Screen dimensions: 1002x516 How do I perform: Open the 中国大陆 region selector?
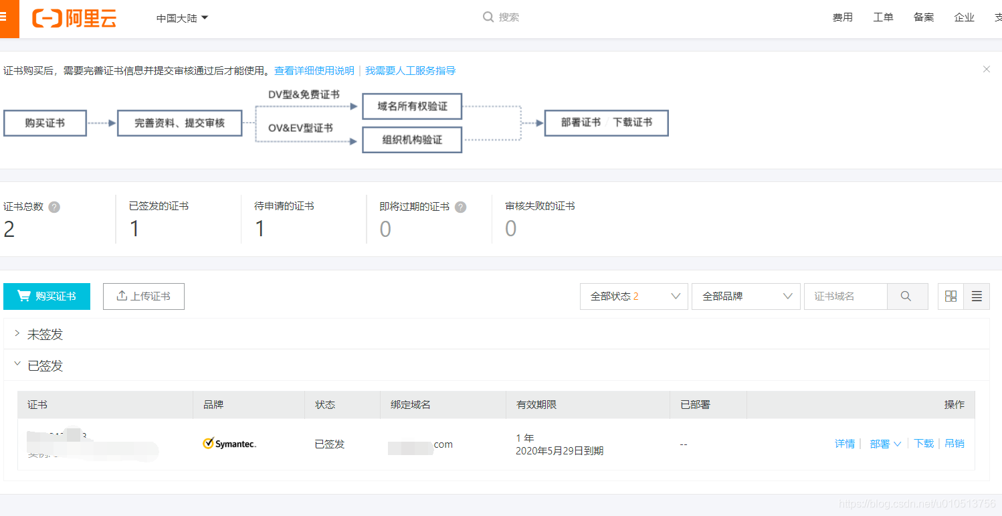(181, 18)
